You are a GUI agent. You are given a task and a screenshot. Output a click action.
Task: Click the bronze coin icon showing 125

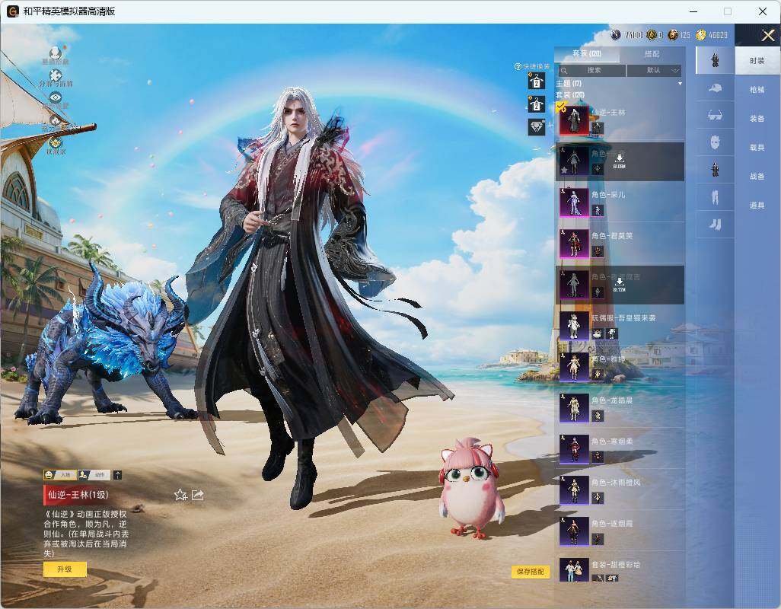pos(673,35)
